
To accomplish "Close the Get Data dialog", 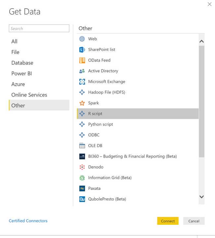I will (x=209, y=4).
